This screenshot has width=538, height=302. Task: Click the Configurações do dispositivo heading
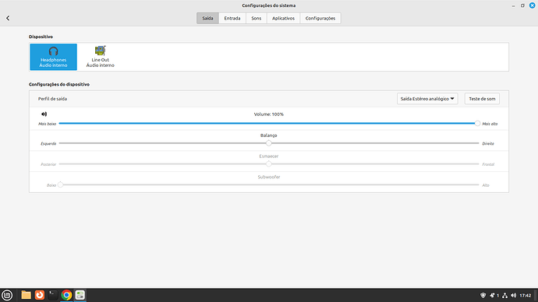pos(59,84)
